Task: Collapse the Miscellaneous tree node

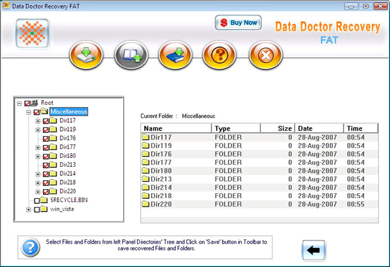Action: coord(29,112)
